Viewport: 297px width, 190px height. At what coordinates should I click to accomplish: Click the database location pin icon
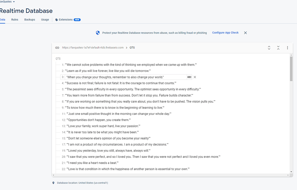tap(53, 183)
